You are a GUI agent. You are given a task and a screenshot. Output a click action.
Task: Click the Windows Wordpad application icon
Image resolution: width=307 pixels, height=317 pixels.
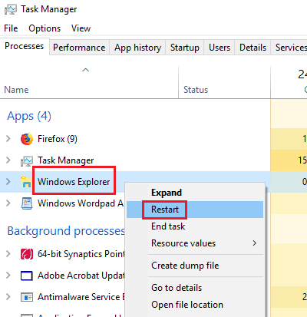point(27,203)
